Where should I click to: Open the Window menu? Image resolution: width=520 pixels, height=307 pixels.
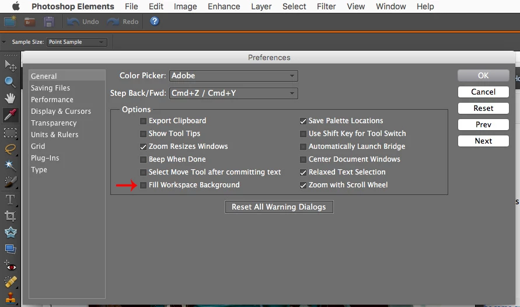(390, 6)
